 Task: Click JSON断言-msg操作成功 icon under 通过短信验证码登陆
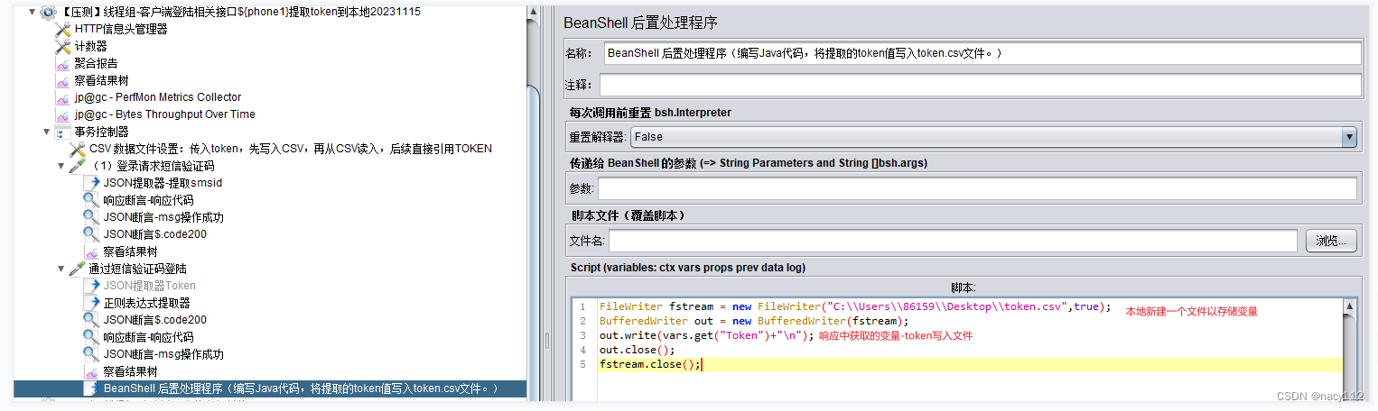pyautogui.click(x=91, y=354)
